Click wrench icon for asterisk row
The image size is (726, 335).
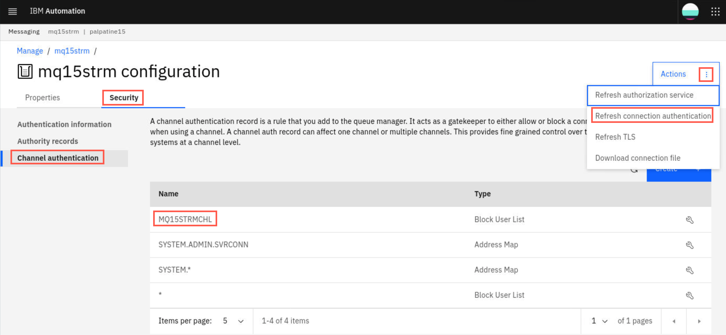689,295
